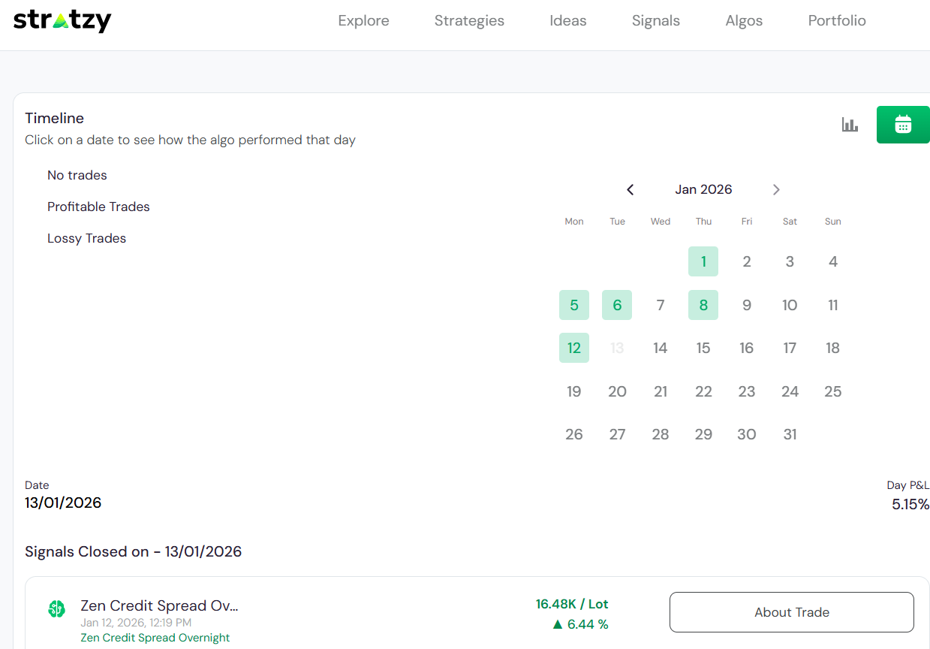Pick January 6 profitable day
The height and width of the screenshot is (649, 930).
tap(617, 305)
